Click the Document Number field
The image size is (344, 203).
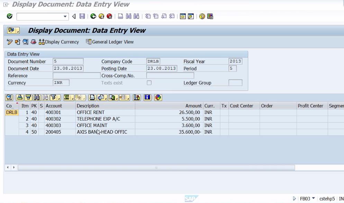pos(68,61)
